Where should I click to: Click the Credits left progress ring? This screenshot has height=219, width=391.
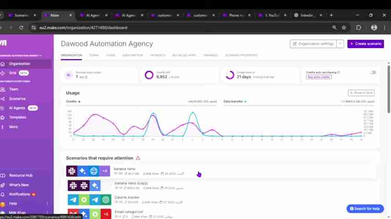149,75
